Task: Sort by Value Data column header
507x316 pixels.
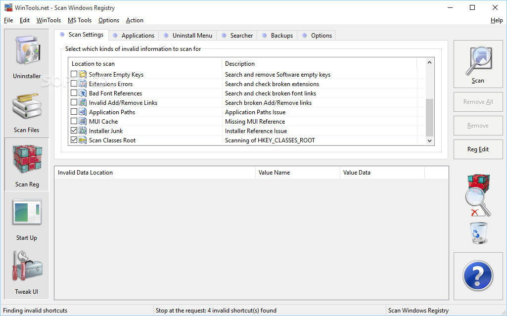Action: coord(382,173)
